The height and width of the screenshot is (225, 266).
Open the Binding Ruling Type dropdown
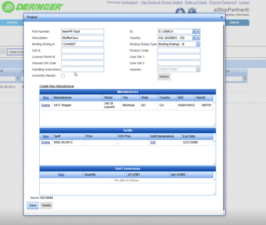point(198,44)
